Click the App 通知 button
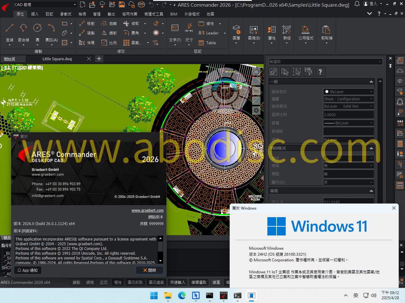The height and width of the screenshot is (303, 405). pos(28,270)
